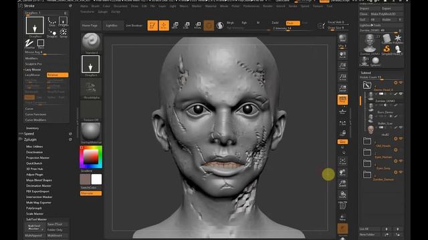This screenshot has height=240, width=428.
Task: Click the AAHalf icon in right shelf
Action: [x=342, y=89]
